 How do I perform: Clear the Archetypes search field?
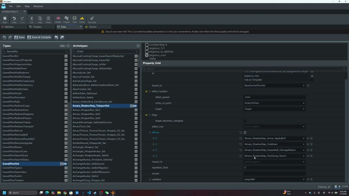[137, 51]
